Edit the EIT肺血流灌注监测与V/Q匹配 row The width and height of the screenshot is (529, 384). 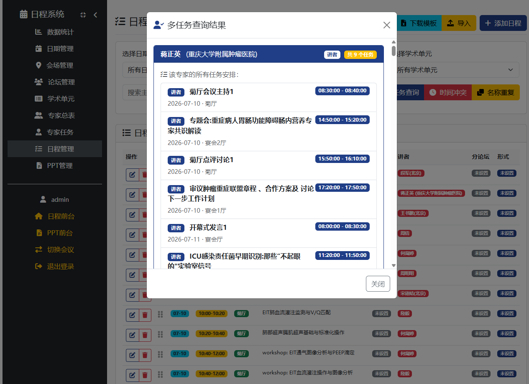tap(132, 315)
